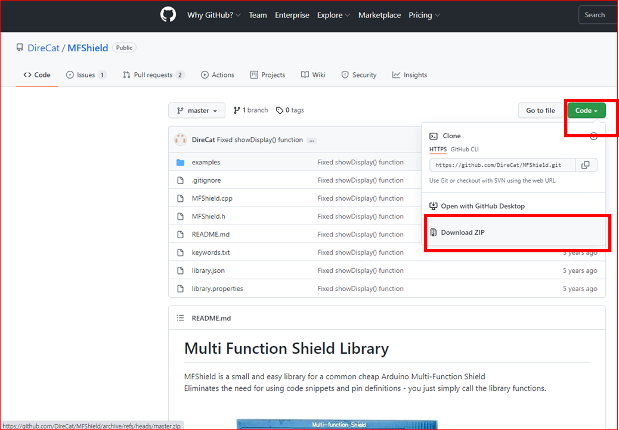Open the library.json file

209,271
